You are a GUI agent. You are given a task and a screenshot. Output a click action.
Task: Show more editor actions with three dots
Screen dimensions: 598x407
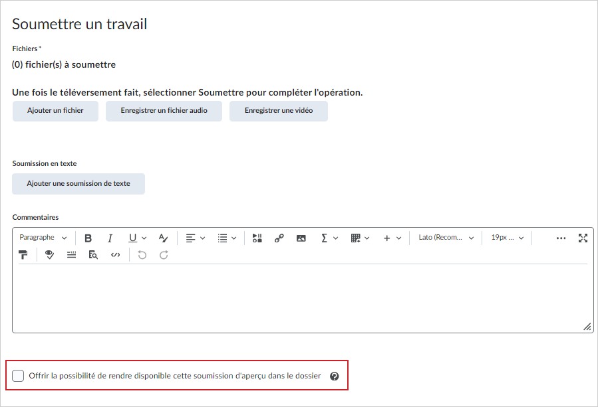pos(561,238)
